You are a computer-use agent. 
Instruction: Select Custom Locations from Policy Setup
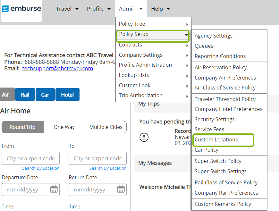pyautogui.click(x=216, y=140)
